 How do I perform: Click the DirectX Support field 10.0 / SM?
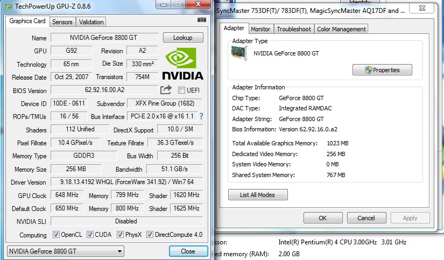coord(180,129)
